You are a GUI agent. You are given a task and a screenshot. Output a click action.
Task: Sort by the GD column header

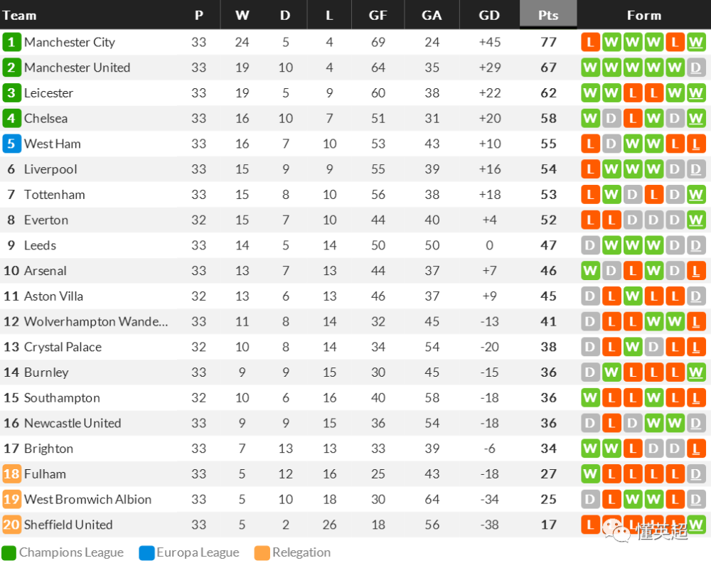(489, 15)
